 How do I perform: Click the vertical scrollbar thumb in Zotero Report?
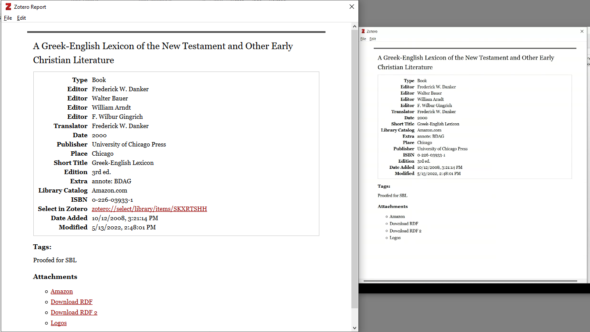click(x=354, y=167)
